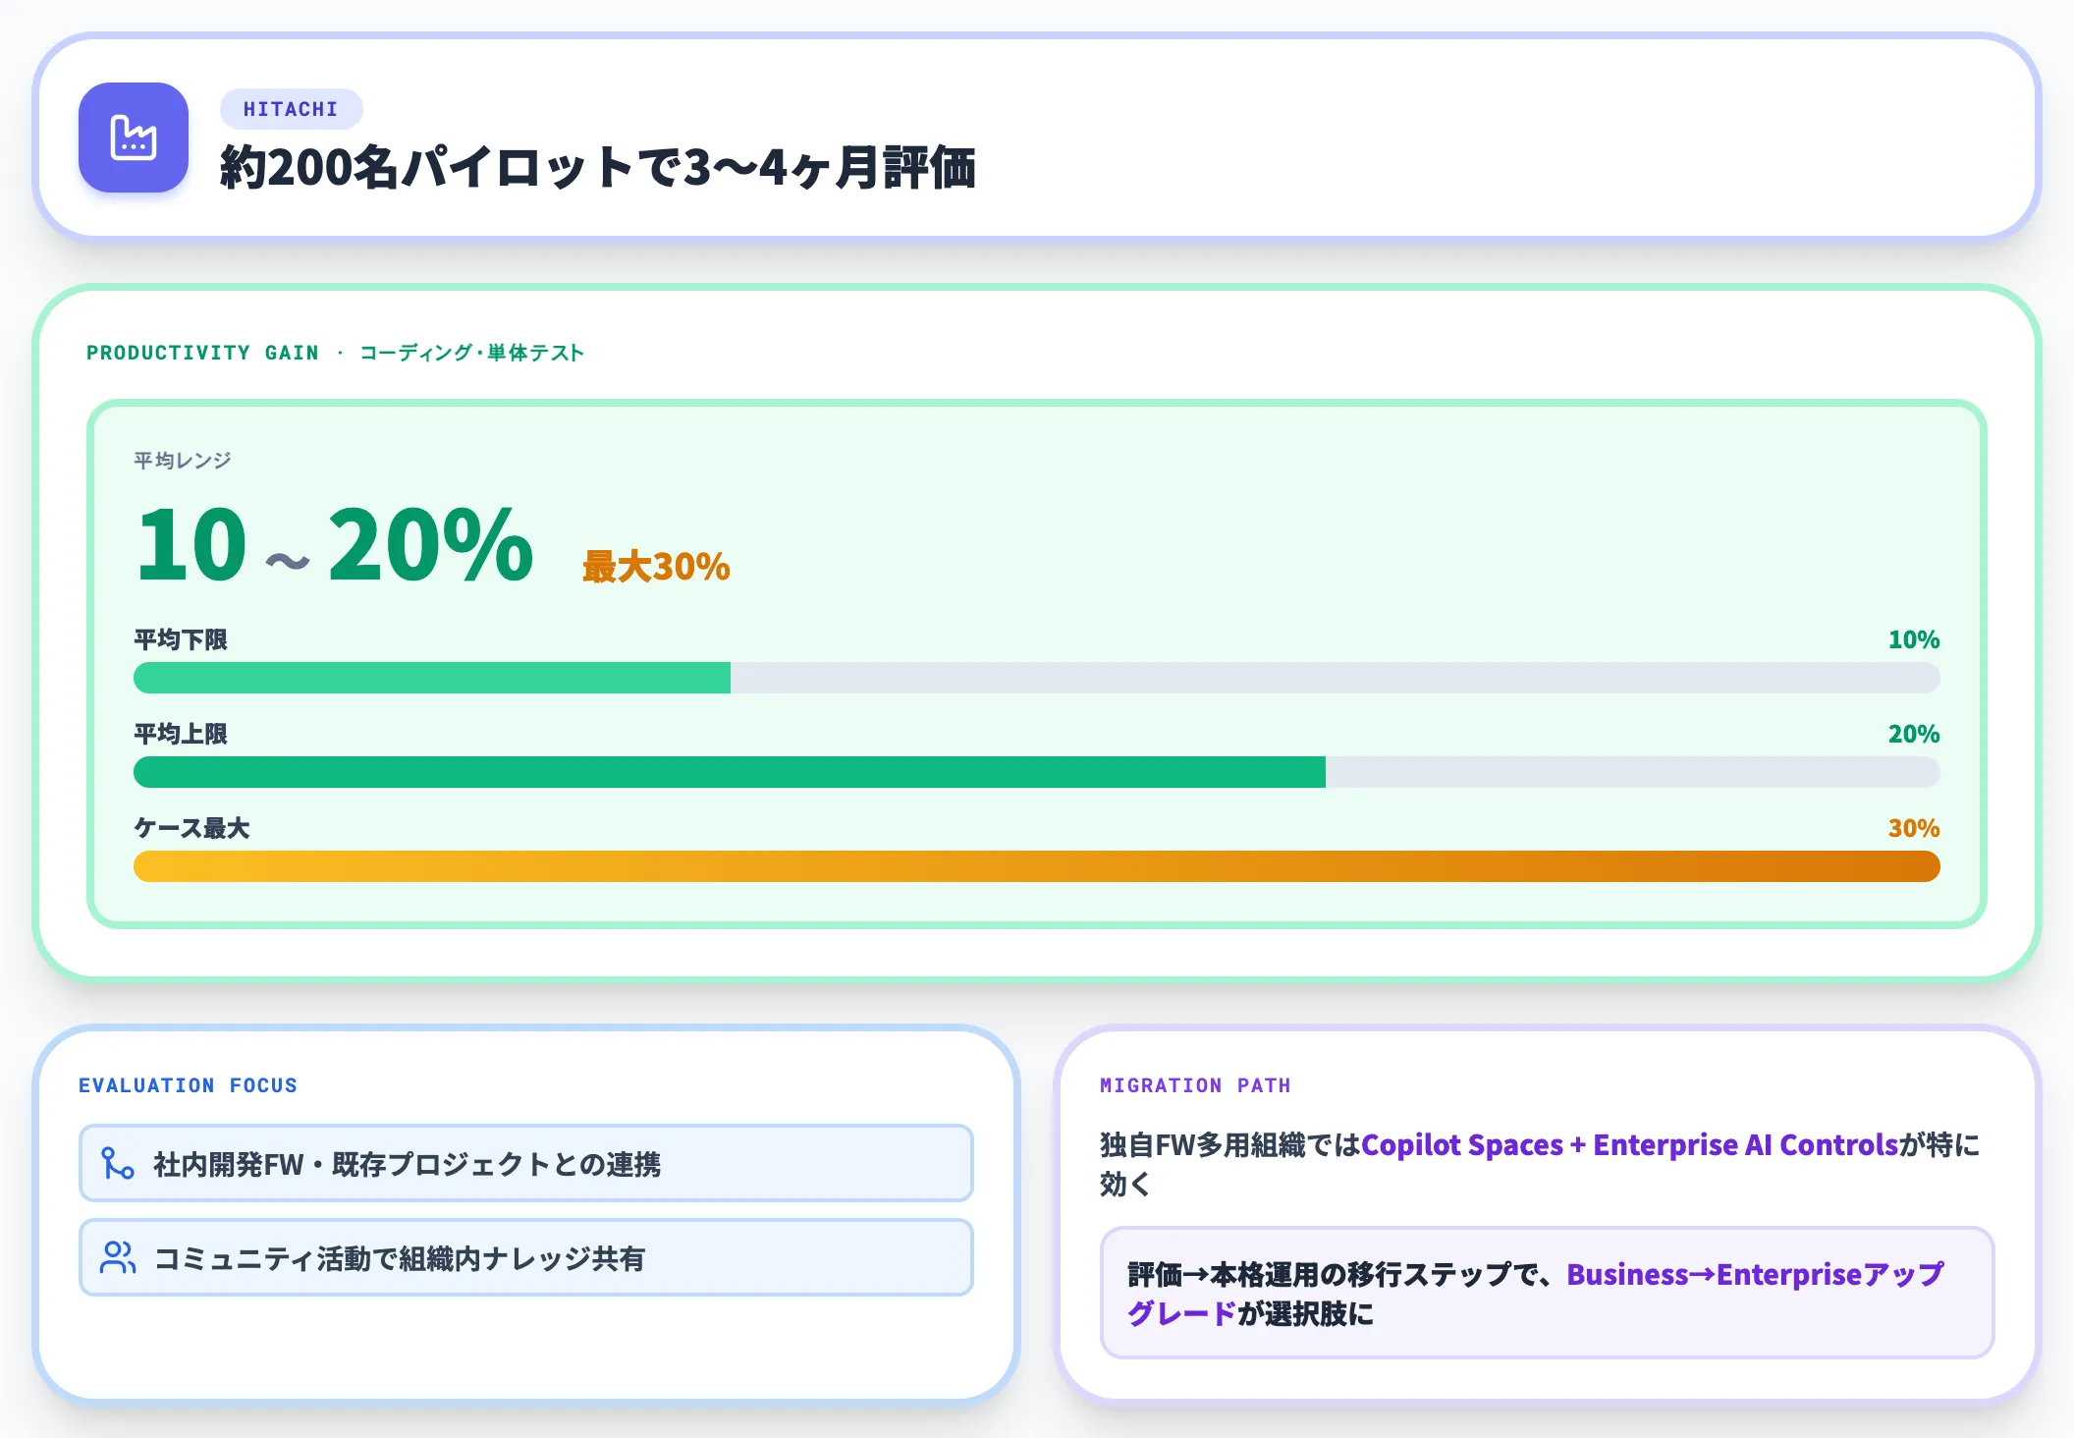Click the factory icon beside the title
This screenshot has height=1438, width=2074.
tap(134, 138)
